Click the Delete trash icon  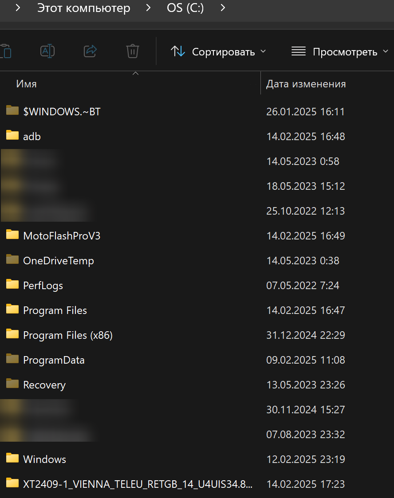133,51
